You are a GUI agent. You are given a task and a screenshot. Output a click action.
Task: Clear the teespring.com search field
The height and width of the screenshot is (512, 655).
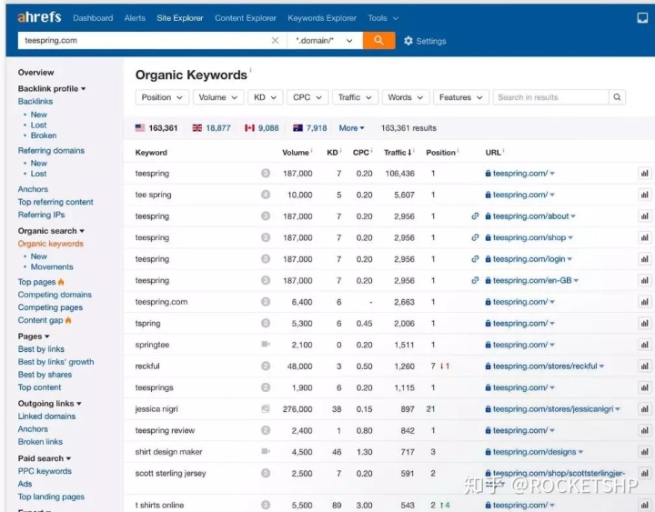[x=276, y=41]
